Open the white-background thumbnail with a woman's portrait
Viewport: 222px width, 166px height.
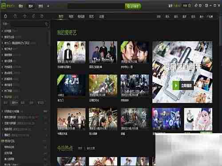point(198,119)
